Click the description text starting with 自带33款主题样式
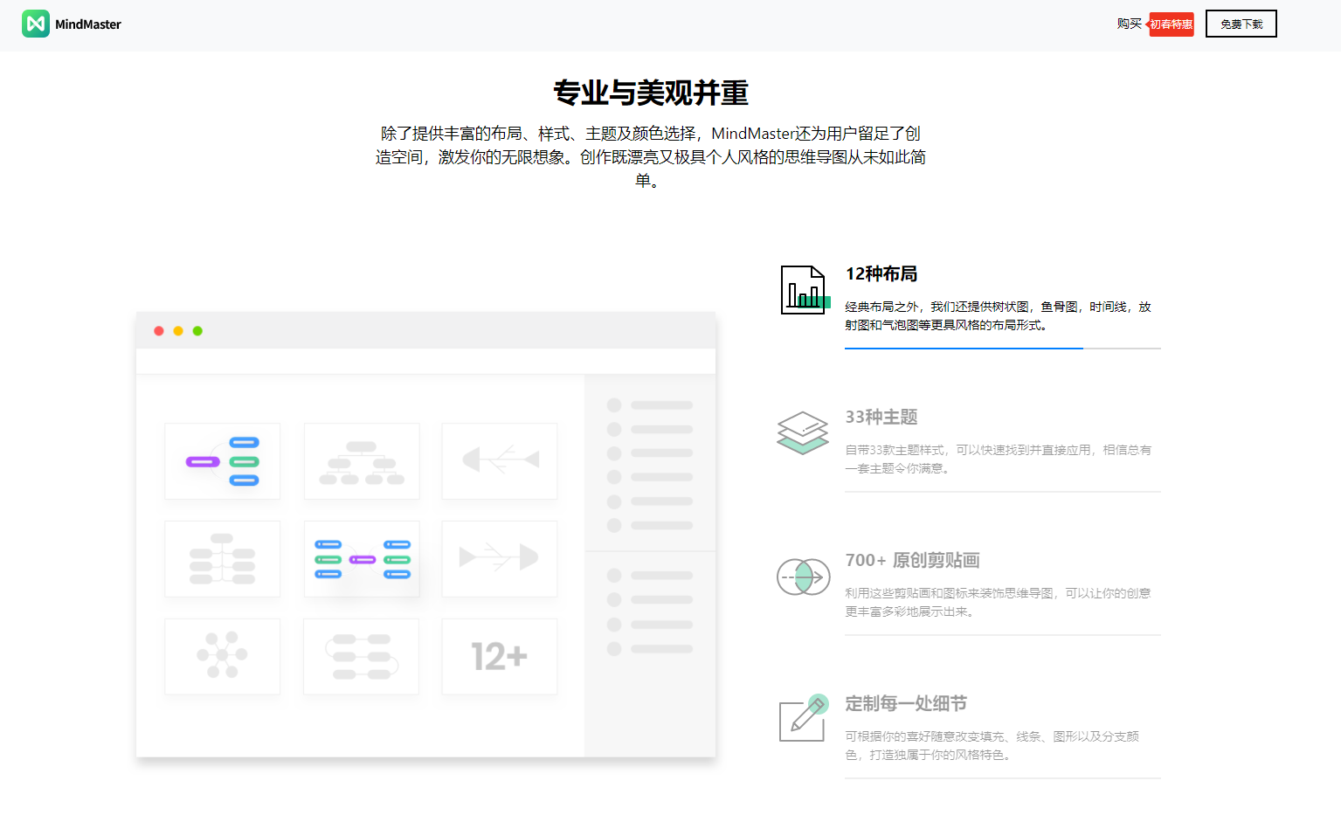1341x822 pixels. pyautogui.click(x=998, y=459)
